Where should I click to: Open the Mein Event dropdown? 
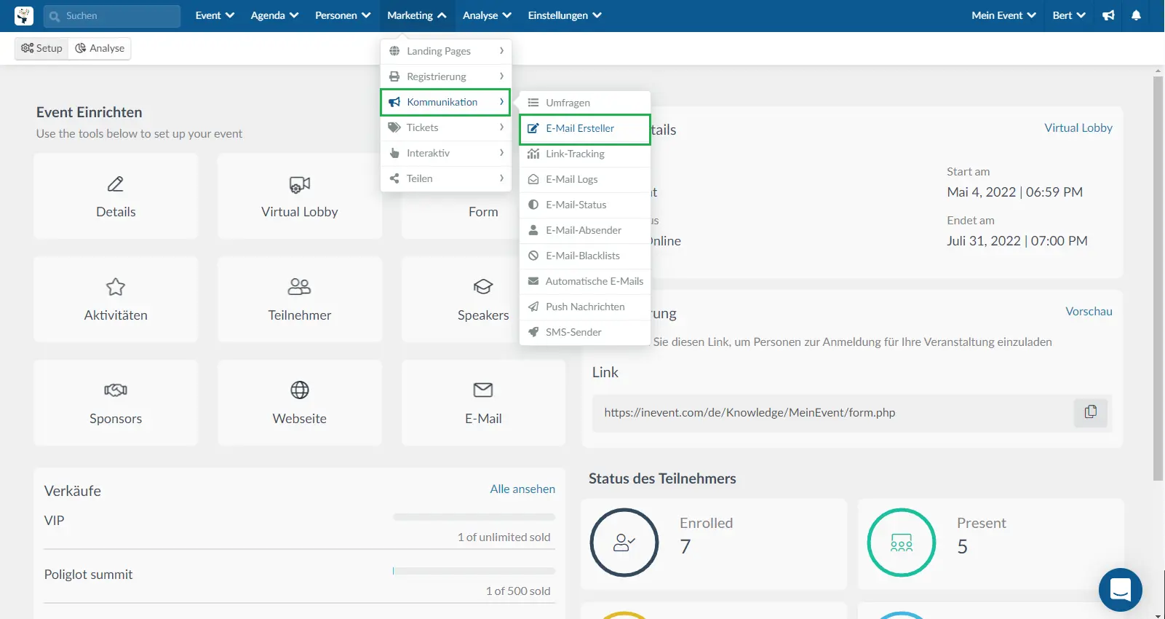tap(1003, 15)
